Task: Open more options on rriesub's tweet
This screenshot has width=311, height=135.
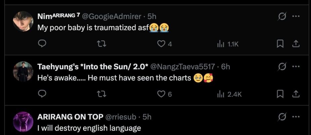Action: [x=296, y=117]
